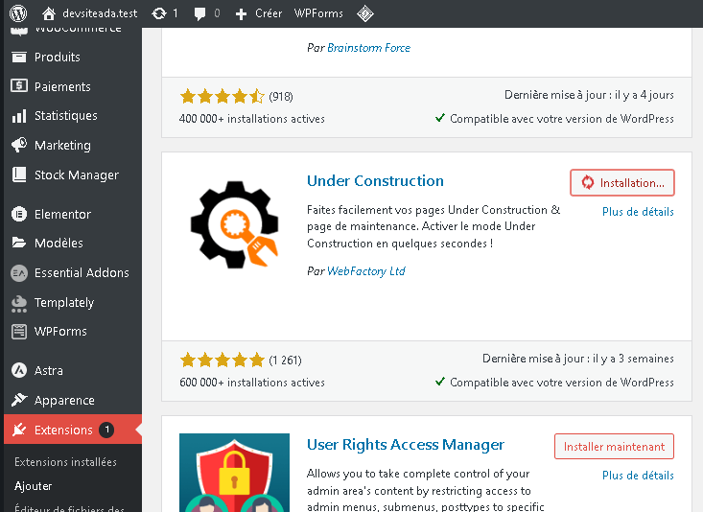Click the star rating with 1 261 reviews
The height and width of the screenshot is (512, 703).
pos(223,360)
